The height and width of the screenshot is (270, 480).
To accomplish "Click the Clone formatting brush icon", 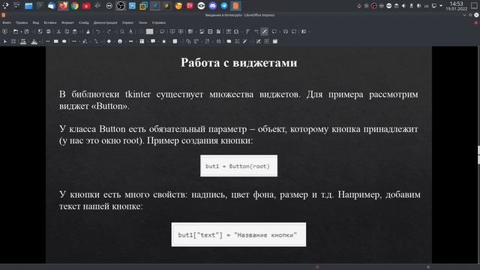I will pyautogui.click(x=88, y=31).
